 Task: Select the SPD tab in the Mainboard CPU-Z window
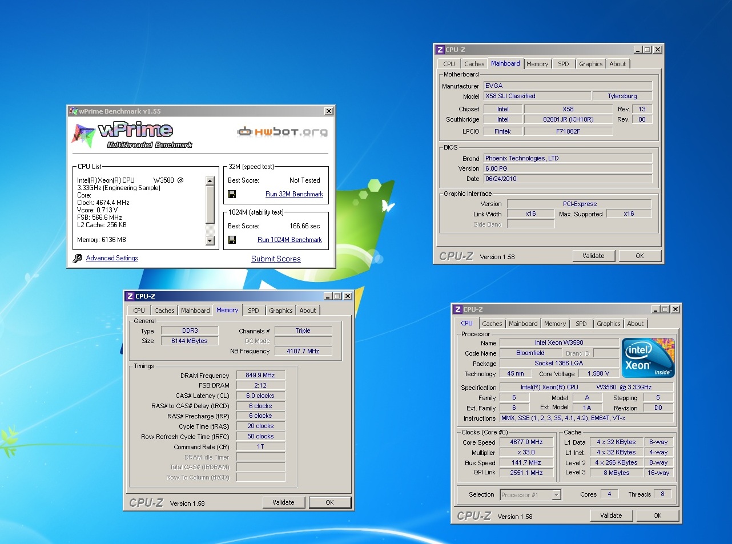[563, 64]
